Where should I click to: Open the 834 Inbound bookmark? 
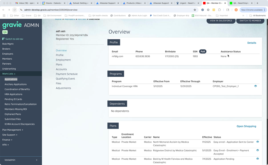click(202, 16)
